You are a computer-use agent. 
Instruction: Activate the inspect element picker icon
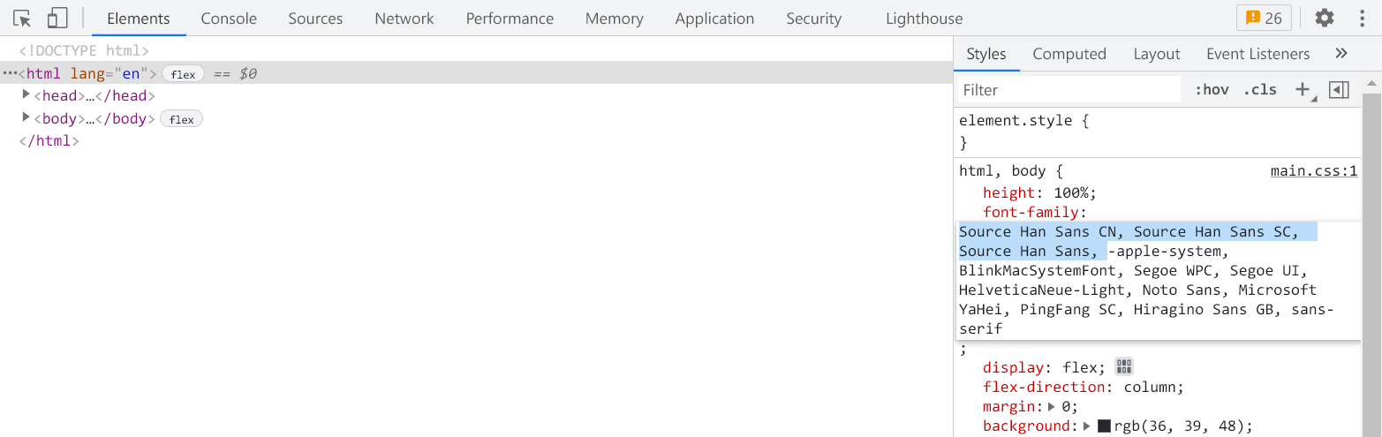tap(22, 19)
